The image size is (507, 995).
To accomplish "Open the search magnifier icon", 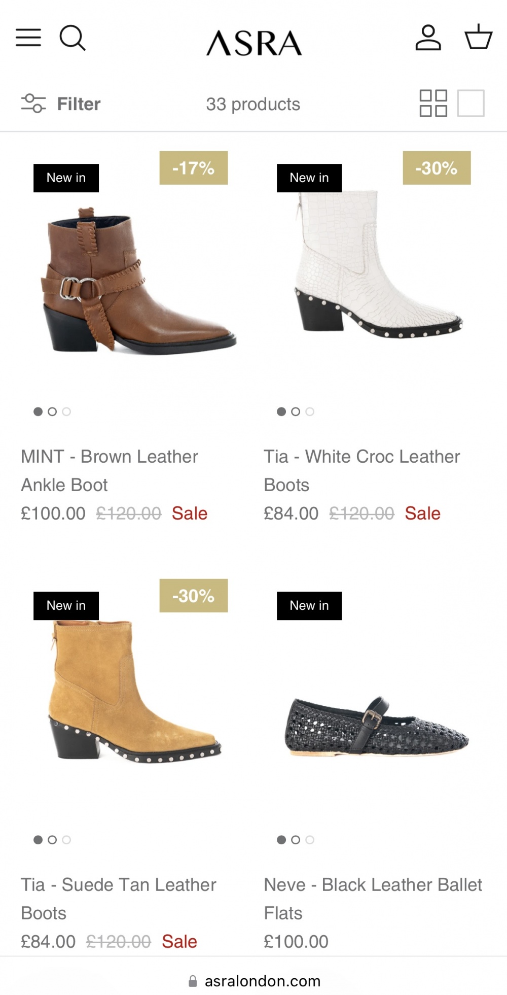I will (x=73, y=38).
